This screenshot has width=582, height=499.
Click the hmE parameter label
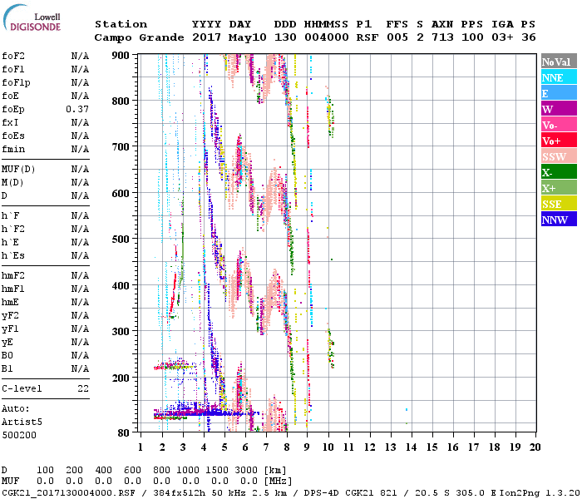(10, 303)
